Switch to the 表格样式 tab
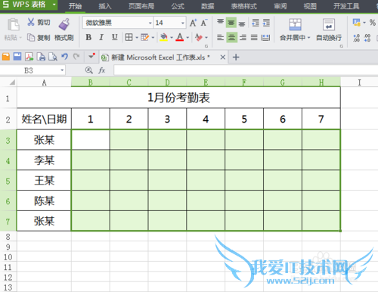The height and width of the screenshot is (292, 378). click(x=244, y=6)
